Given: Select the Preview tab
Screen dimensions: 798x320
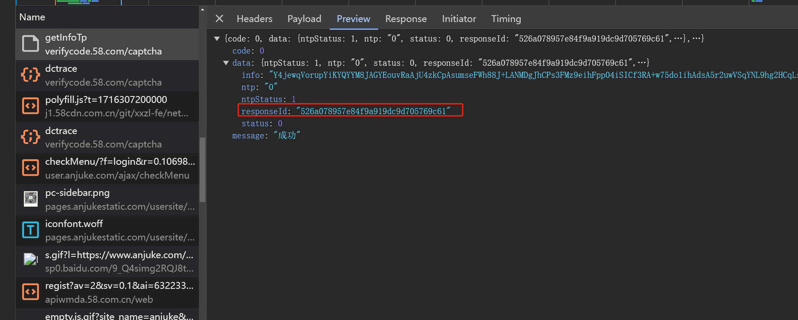Looking at the screenshot, I should [353, 19].
